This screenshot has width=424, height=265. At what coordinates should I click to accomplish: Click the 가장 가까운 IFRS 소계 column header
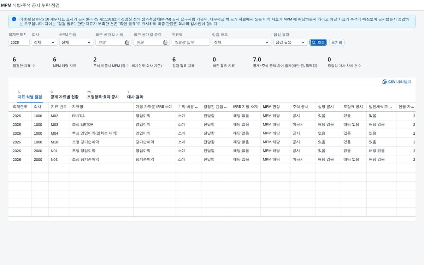pos(154,107)
